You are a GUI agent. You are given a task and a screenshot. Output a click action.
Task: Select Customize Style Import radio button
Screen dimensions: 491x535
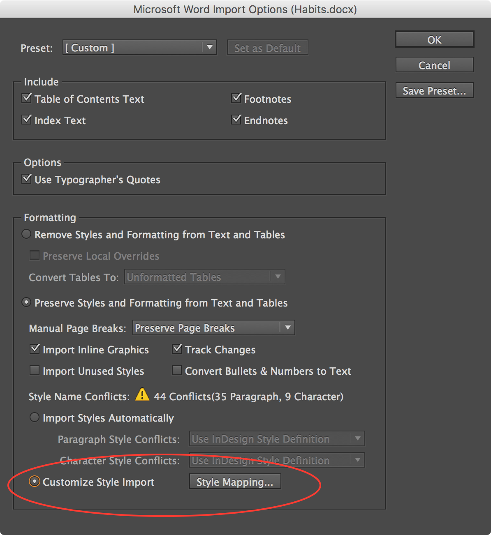(x=35, y=482)
